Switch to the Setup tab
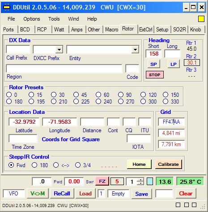208x212 pixels. pos(162,30)
